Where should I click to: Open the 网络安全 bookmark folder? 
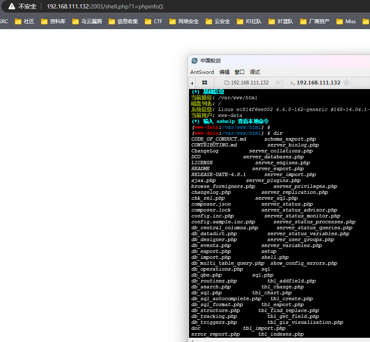click(x=184, y=22)
